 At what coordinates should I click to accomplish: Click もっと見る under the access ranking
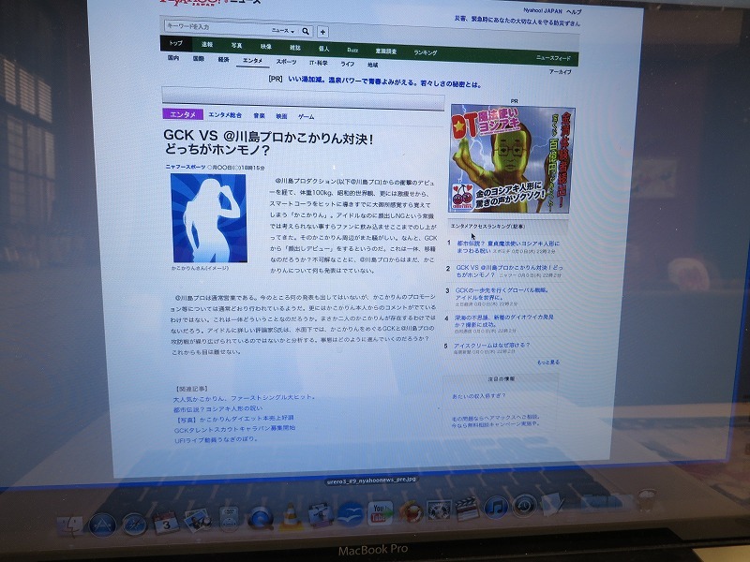[547, 362]
